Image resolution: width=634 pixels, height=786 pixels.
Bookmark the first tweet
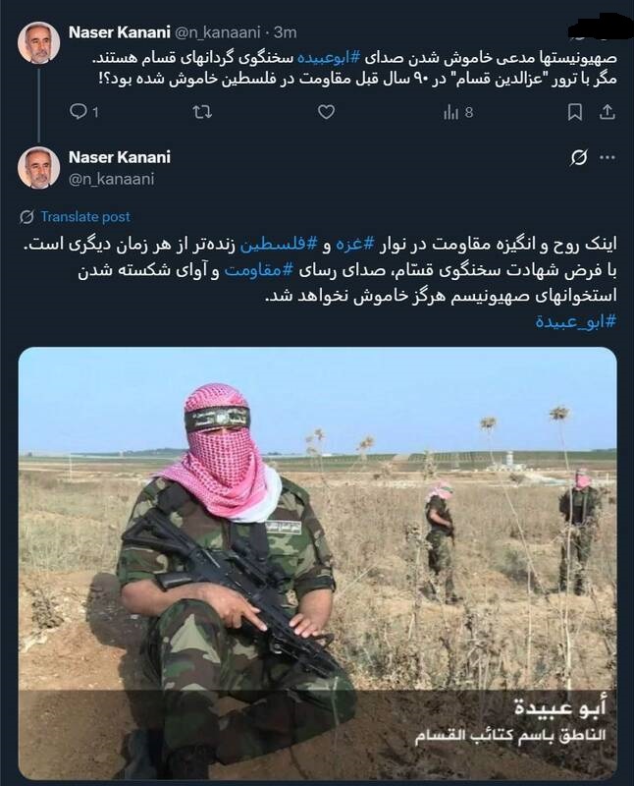(574, 112)
